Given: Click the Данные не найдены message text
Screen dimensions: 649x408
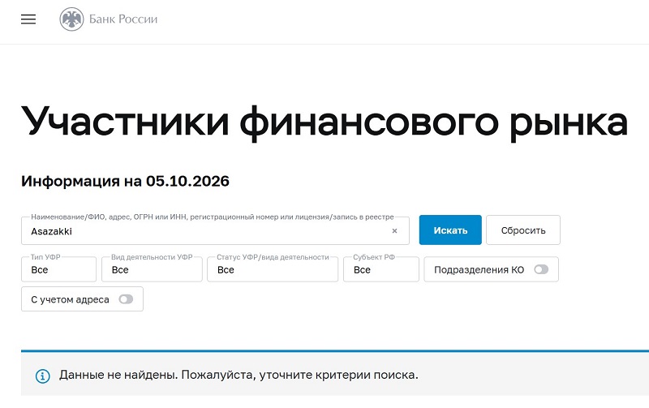Looking at the screenshot, I should pyautogui.click(x=239, y=375).
